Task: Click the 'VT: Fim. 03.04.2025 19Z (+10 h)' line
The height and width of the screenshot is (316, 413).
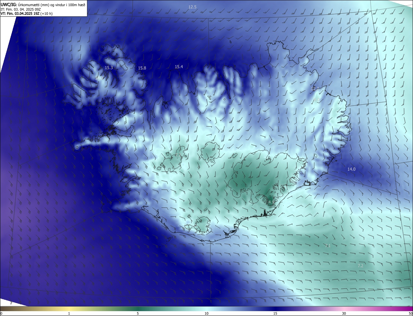Action: pos(27,14)
